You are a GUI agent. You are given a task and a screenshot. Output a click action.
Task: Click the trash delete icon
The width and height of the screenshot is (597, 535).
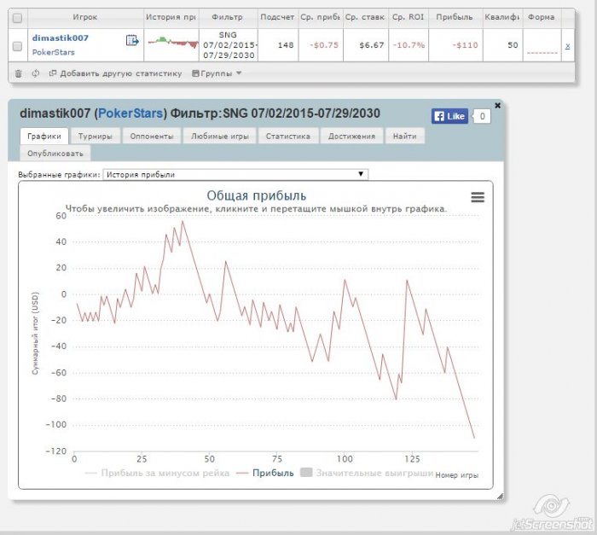click(x=18, y=73)
